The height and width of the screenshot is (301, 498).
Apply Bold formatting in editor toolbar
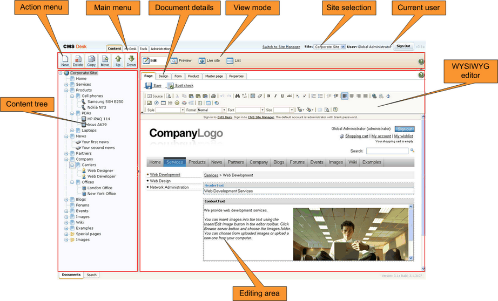[x=268, y=96]
